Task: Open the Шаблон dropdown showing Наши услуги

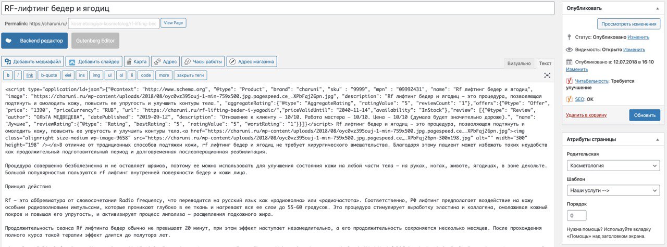Action: [x=613, y=191]
